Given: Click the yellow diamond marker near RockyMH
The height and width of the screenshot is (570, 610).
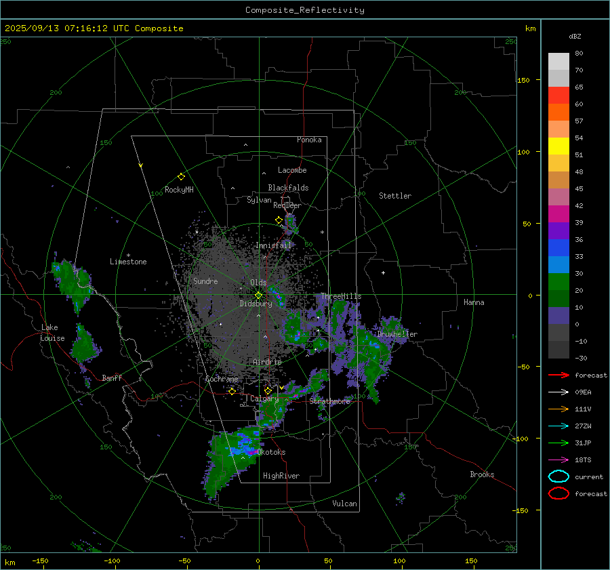Looking at the screenshot, I should click(x=181, y=177).
